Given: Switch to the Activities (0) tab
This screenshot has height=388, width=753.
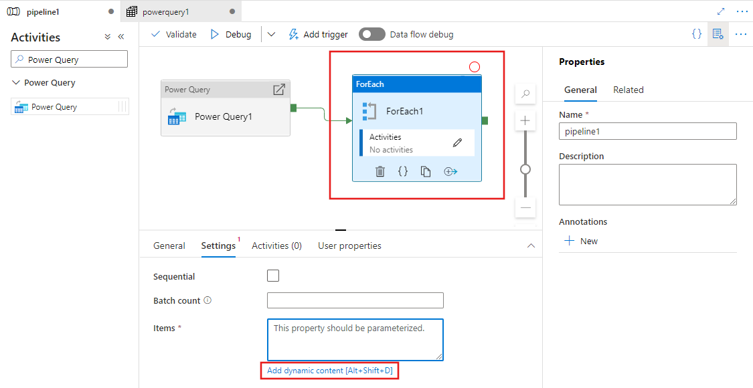Looking at the screenshot, I should (x=276, y=246).
